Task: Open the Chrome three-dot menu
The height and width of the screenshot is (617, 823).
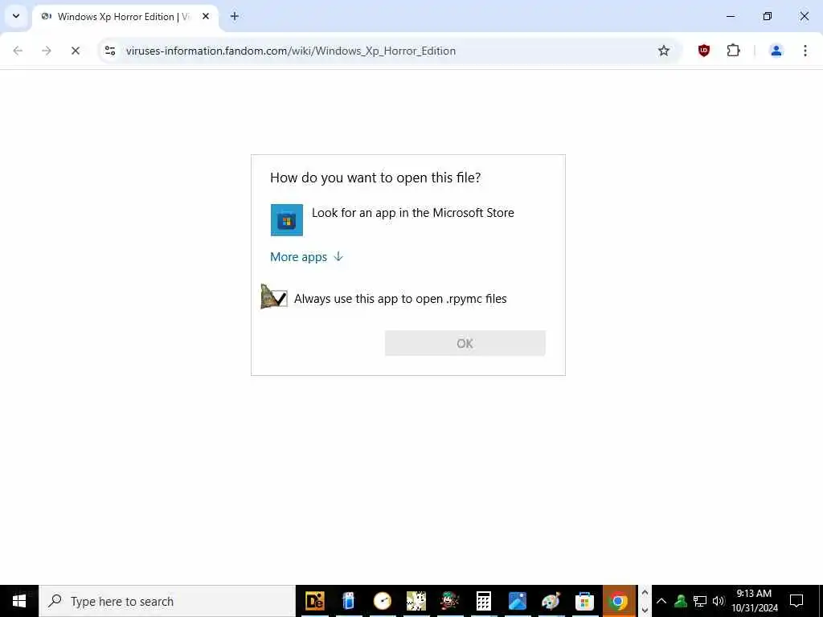Action: [x=805, y=51]
